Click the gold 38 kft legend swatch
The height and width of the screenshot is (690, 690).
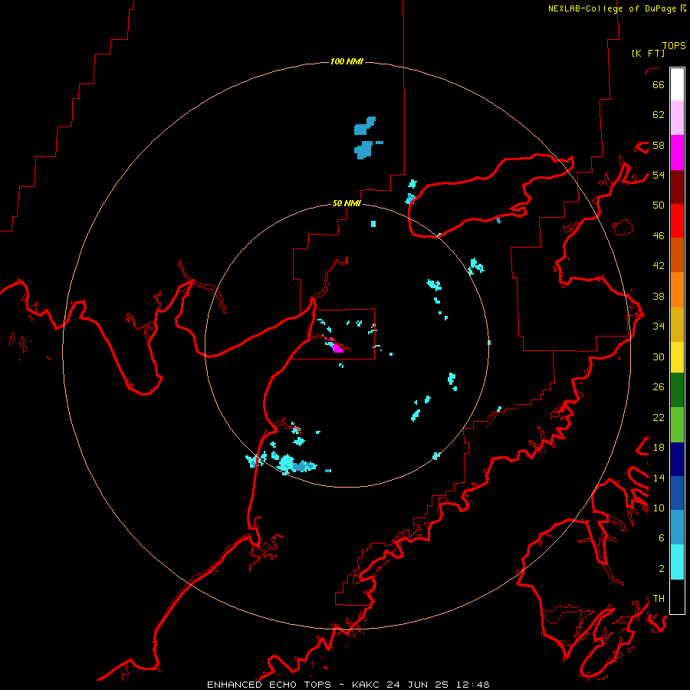point(677,324)
